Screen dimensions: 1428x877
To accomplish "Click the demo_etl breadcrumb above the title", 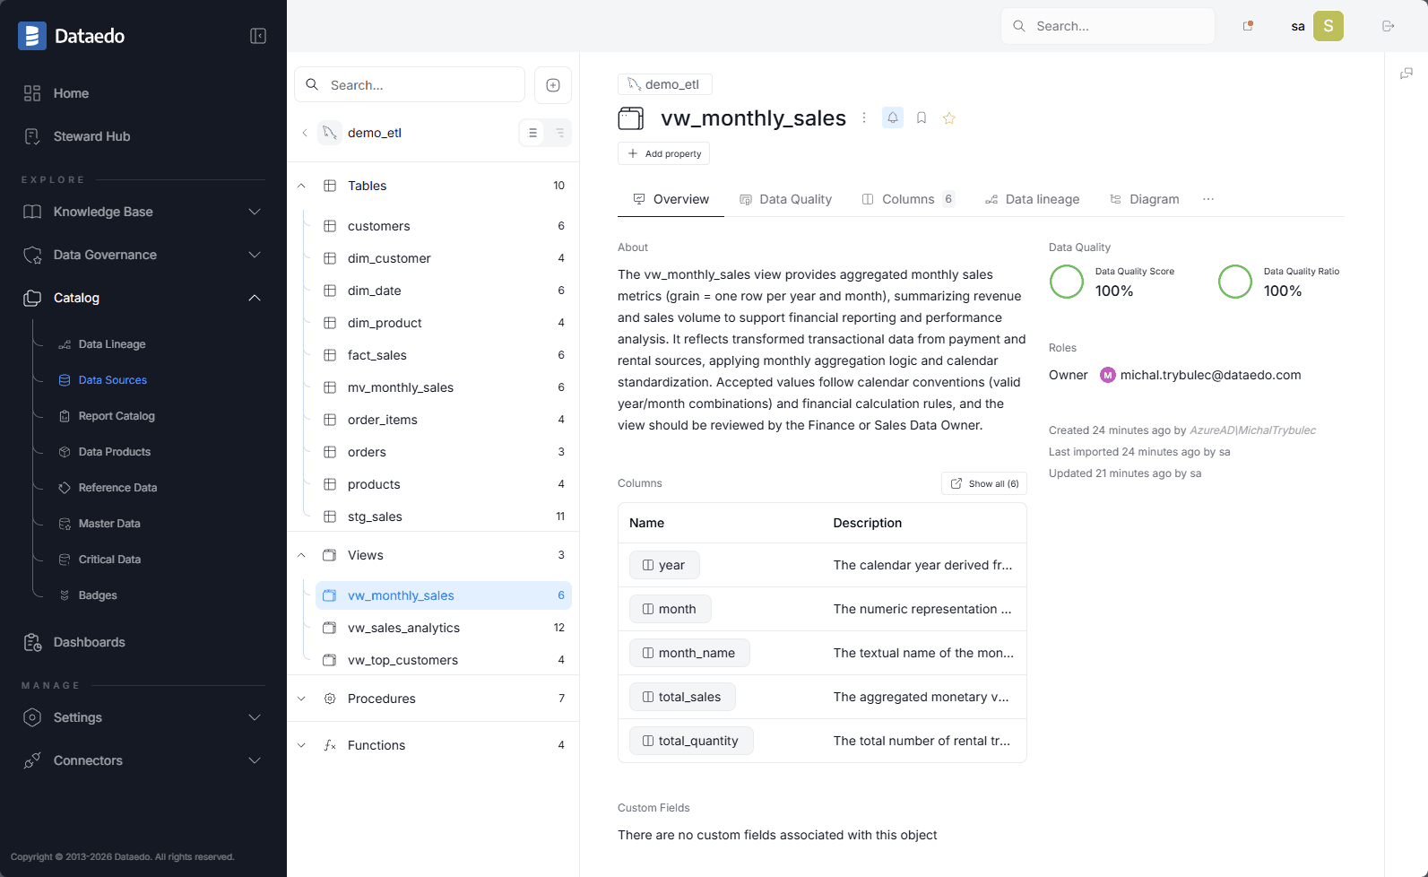I will 664,84.
